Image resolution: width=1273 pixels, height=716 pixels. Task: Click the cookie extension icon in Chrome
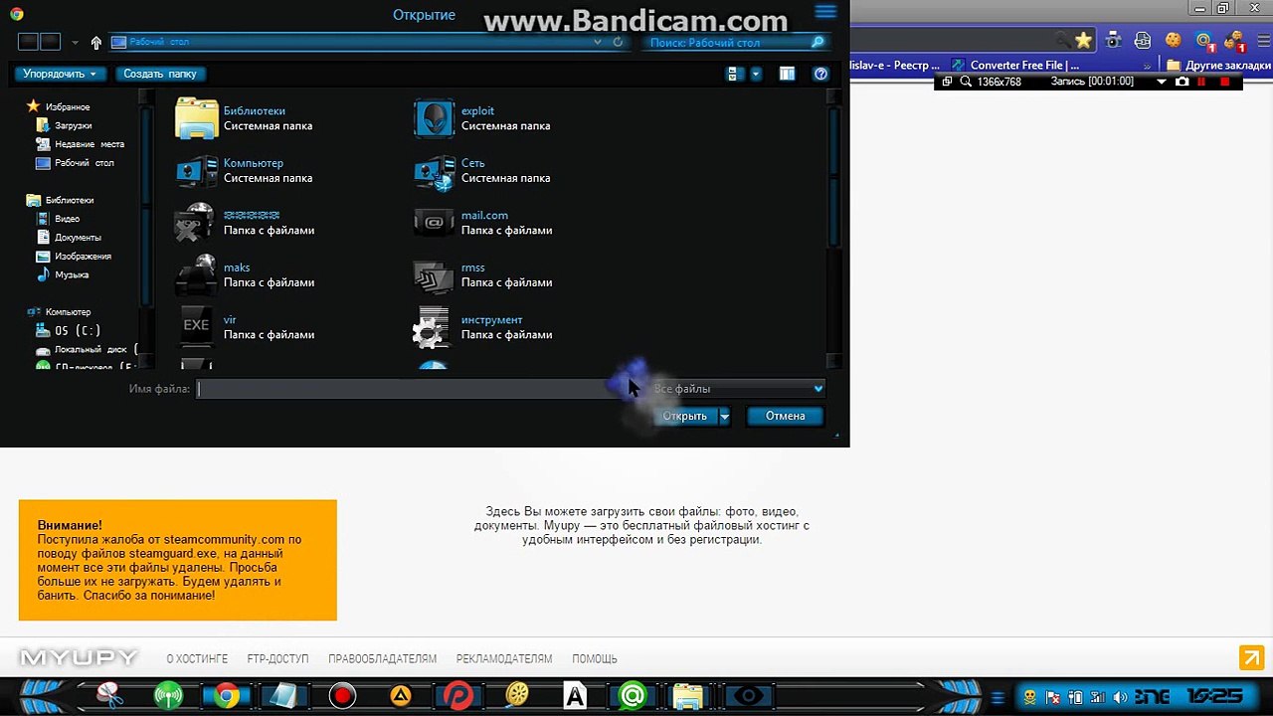pyautogui.click(x=1174, y=41)
